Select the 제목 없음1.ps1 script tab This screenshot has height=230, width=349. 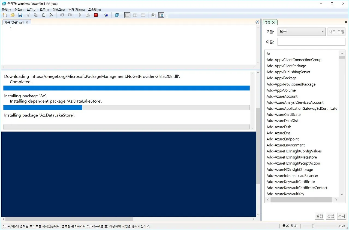14,22
